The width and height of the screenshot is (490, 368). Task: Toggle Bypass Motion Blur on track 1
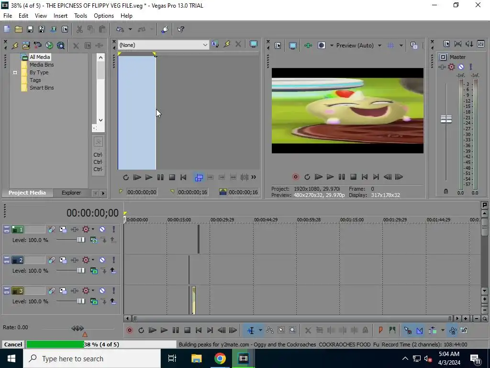point(51,230)
